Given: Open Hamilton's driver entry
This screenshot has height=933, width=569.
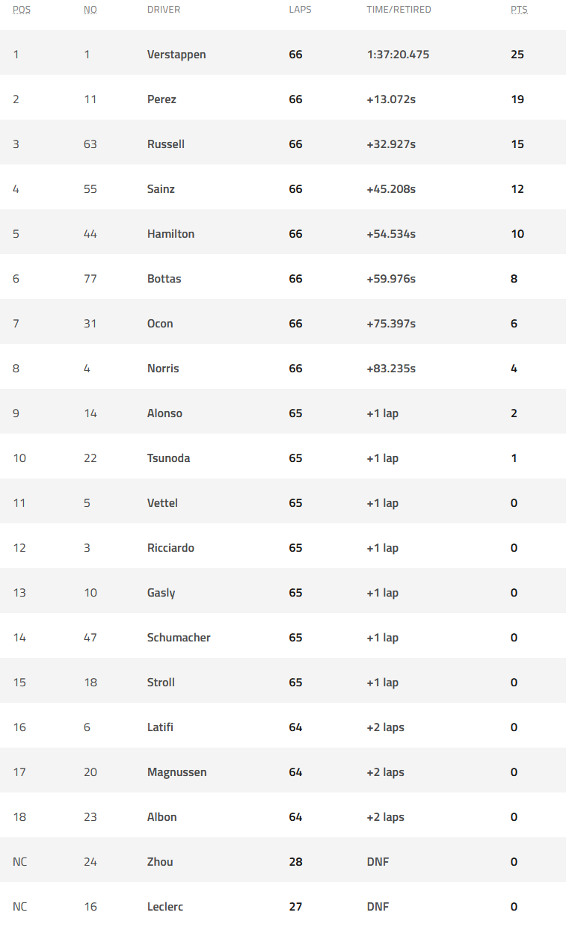Looking at the screenshot, I should [170, 234].
